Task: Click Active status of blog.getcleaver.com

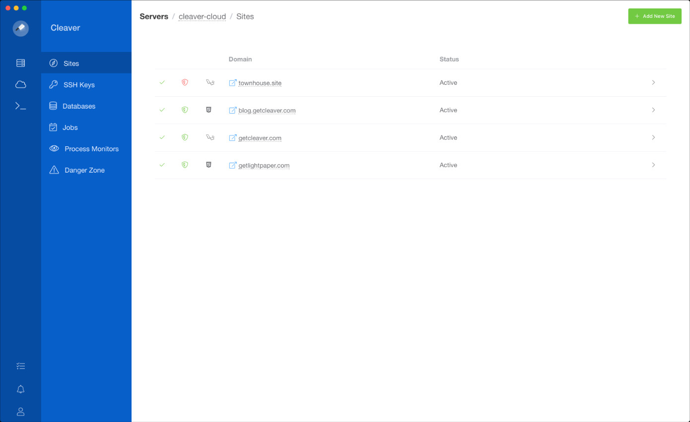Action: (448, 110)
